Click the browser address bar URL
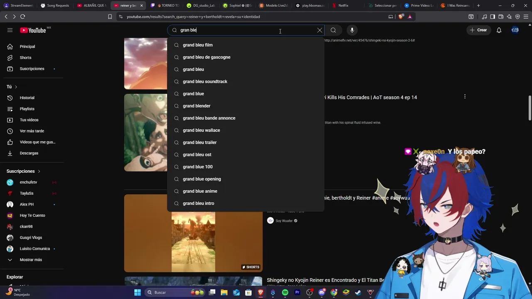The image size is (532, 299). pyautogui.click(x=193, y=17)
